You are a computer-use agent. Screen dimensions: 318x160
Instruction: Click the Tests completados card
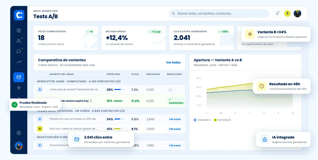click(66, 38)
